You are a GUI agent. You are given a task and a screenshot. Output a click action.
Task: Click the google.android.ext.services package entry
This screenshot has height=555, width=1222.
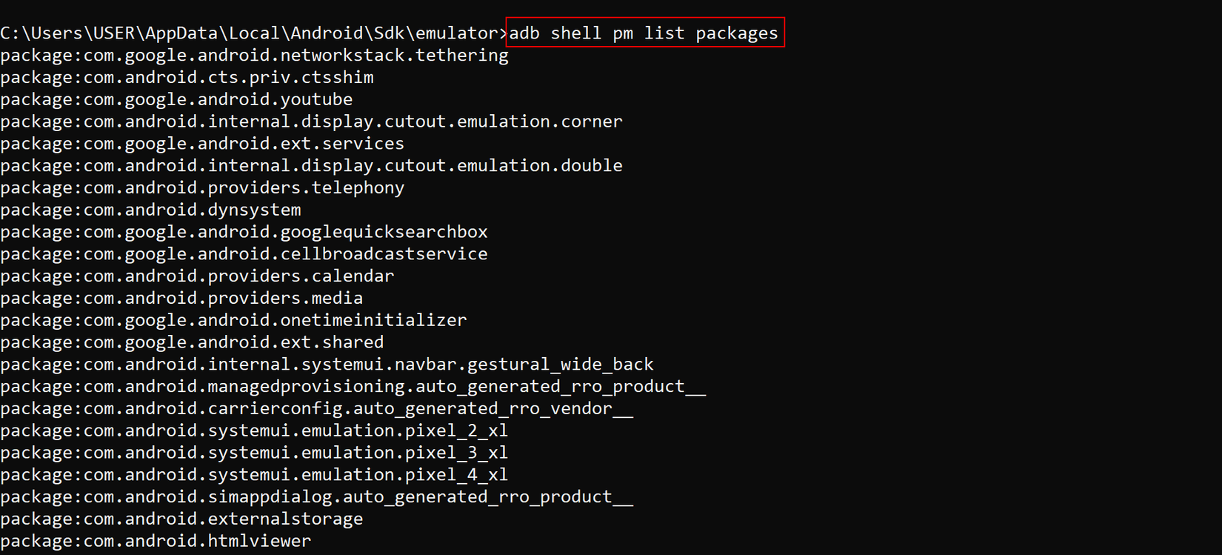[x=202, y=144]
